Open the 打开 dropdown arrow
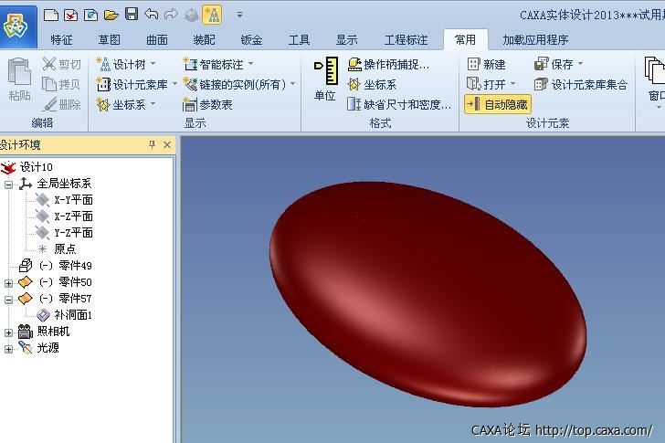The height and width of the screenshot is (443, 665). pyautogui.click(x=512, y=84)
